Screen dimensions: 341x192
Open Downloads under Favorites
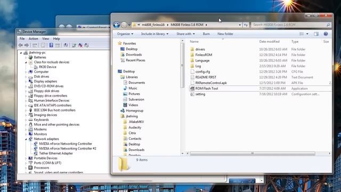tap(134, 55)
